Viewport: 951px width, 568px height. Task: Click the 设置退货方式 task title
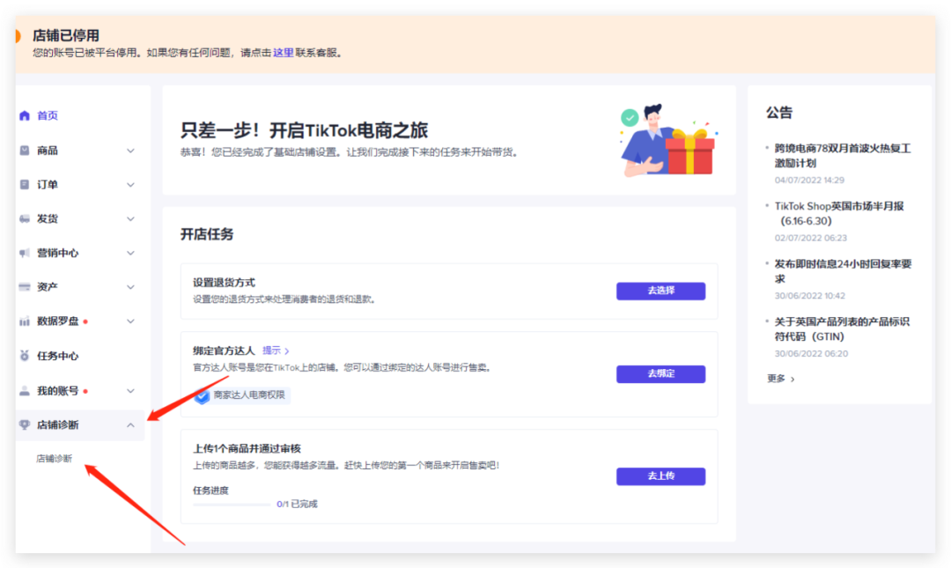click(x=224, y=282)
